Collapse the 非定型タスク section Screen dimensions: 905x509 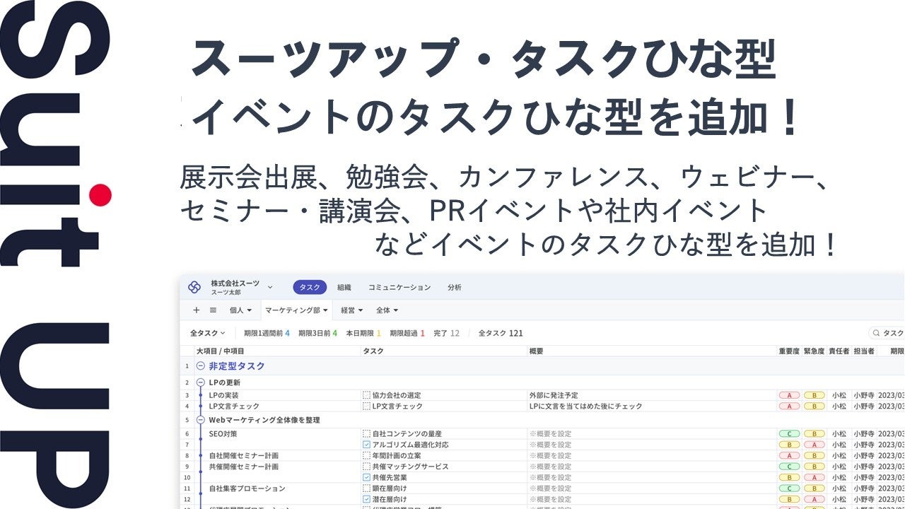pyautogui.click(x=200, y=366)
